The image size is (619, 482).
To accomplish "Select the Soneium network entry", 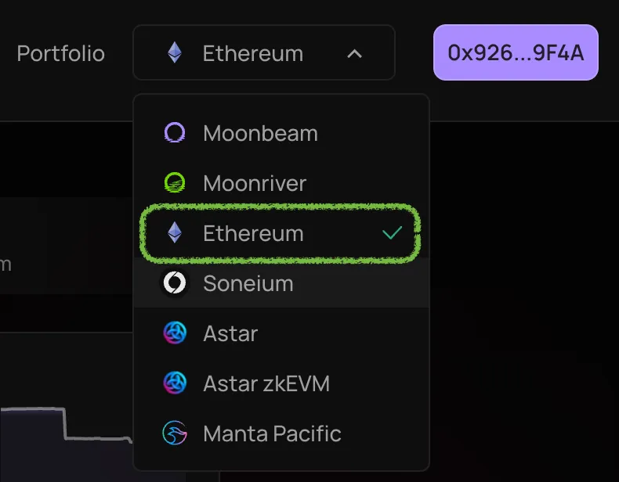I will point(281,283).
